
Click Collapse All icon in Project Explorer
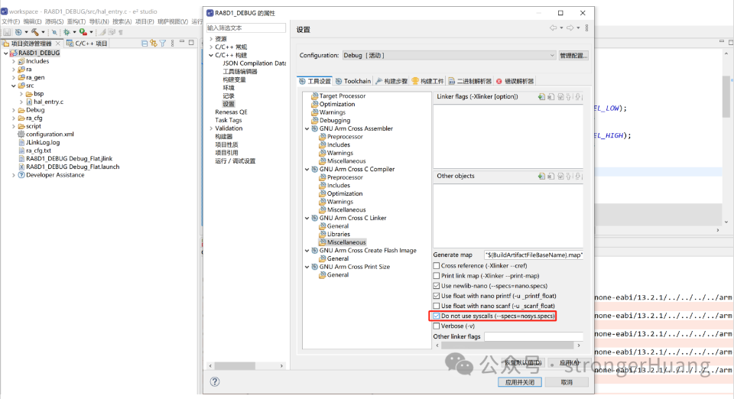click(x=145, y=43)
